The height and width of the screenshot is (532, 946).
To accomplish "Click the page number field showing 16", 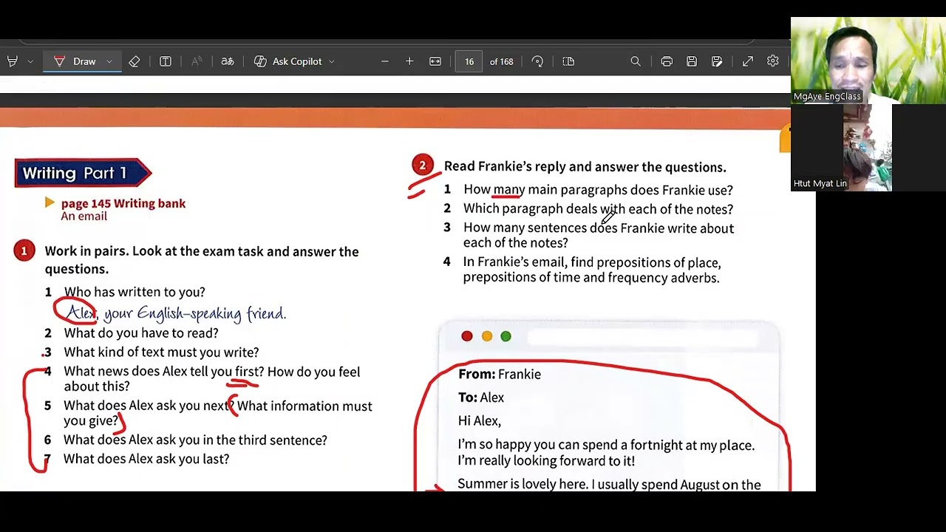I will pyautogui.click(x=469, y=61).
